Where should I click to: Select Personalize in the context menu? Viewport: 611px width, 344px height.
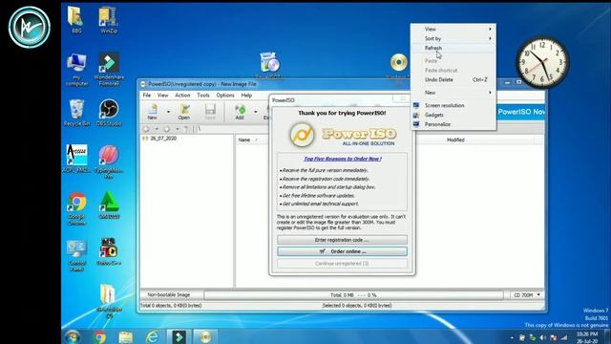(x=453, y=124)
